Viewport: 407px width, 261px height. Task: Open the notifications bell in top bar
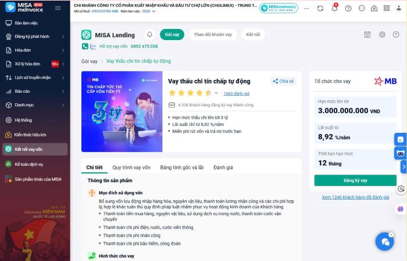(x=334, y=8)
